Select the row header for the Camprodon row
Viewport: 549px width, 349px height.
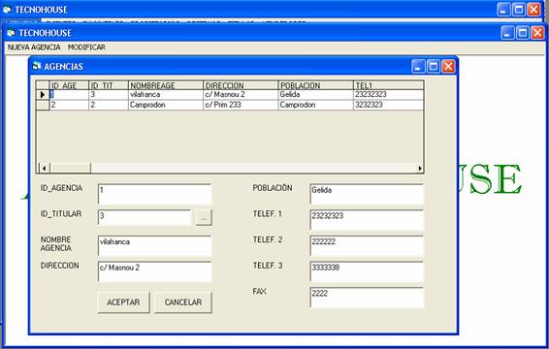[43, 105]
